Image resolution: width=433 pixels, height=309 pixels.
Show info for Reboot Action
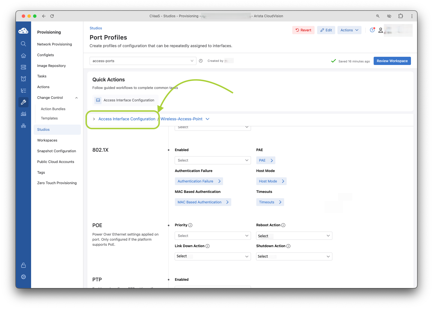pos(283,225)
